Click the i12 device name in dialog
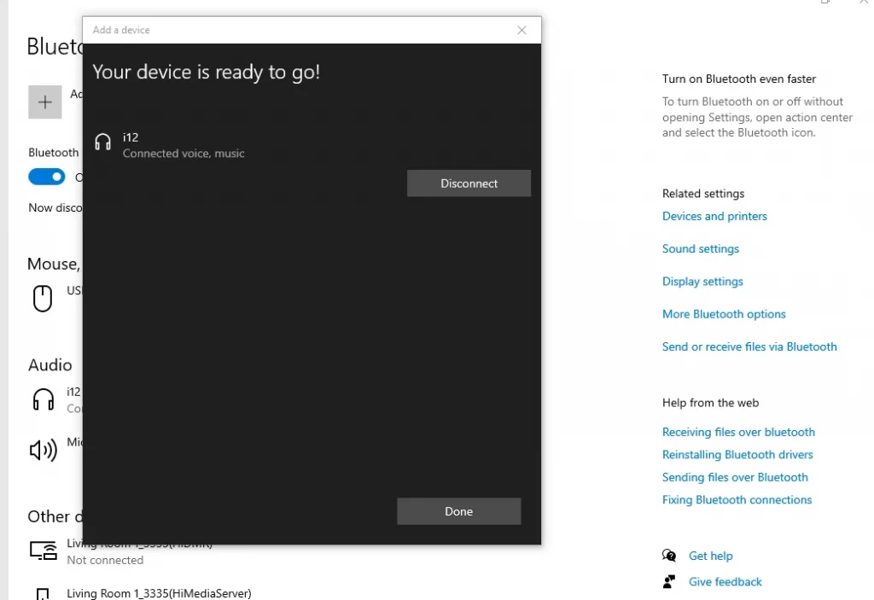The width and height of the screenshot is (874, 600). pos(131,137)
